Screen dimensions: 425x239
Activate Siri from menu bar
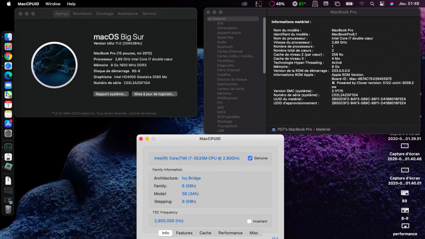pyautogui.click(x=392, y=4)
